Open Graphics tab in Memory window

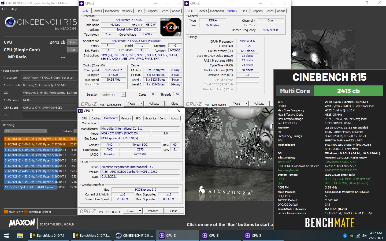click(257, 11)
